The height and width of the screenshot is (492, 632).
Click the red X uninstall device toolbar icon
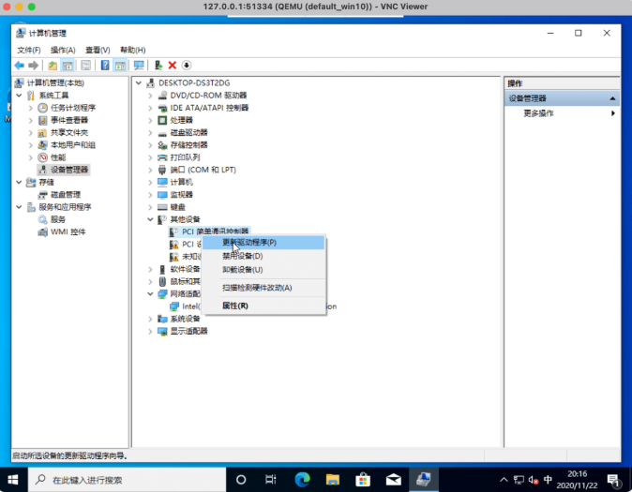click(x=173, y=65)
